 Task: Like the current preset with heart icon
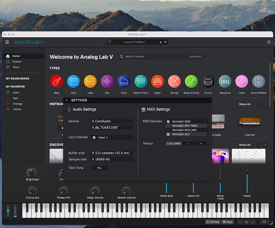pos(109,42)
